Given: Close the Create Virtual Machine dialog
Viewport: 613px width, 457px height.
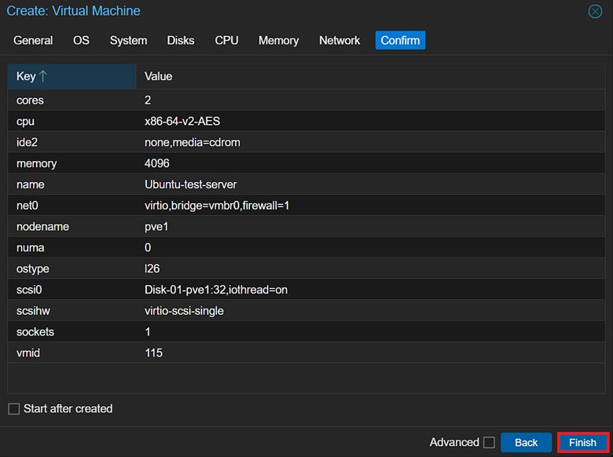Looking at the screenshot, I should (595, 12).
